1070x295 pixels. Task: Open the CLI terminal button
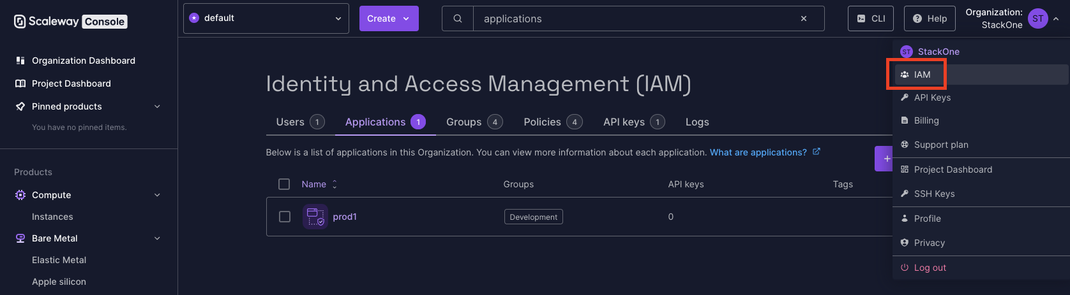click(x=871, y=18)
